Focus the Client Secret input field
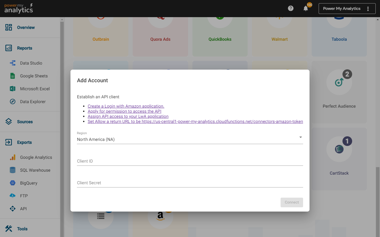Screen dimensions: 380x237 (x=190, y=183)
